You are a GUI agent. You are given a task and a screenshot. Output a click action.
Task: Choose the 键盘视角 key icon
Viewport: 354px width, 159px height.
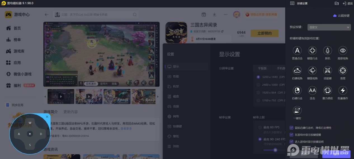pyautogui.click(x=312, y=70)
